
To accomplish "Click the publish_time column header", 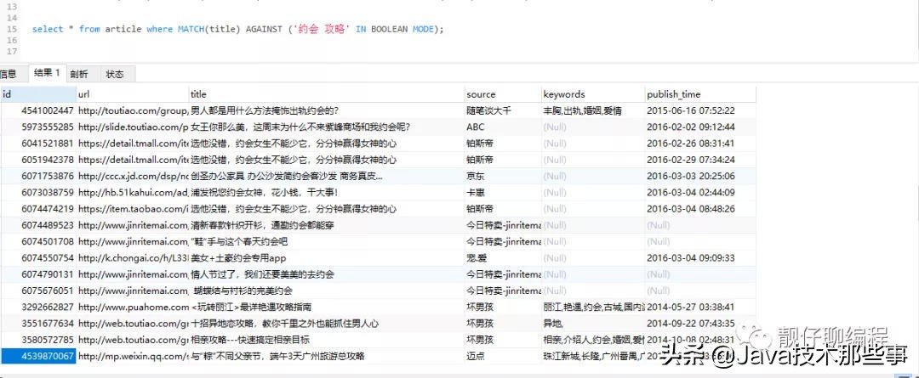I will coord(698,94).
